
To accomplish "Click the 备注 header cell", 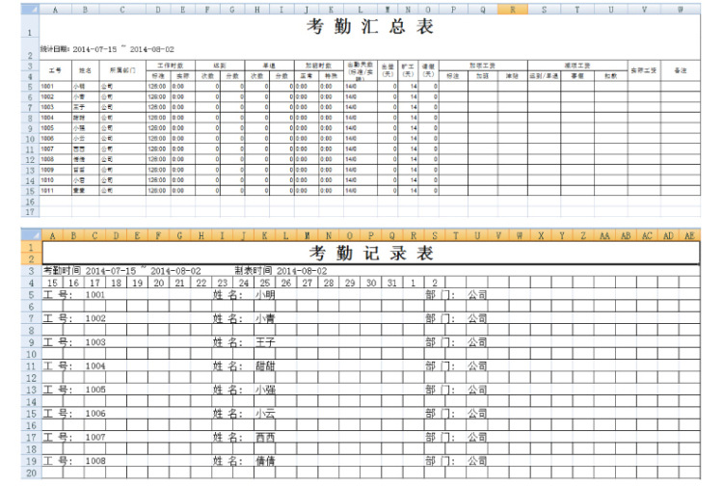I will click(x=680, y=70).
